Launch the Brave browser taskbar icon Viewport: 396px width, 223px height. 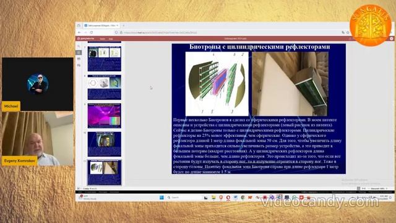[221, 198]
